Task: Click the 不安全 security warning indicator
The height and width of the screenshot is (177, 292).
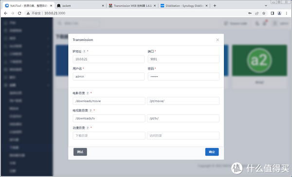Action: point(34,13)
